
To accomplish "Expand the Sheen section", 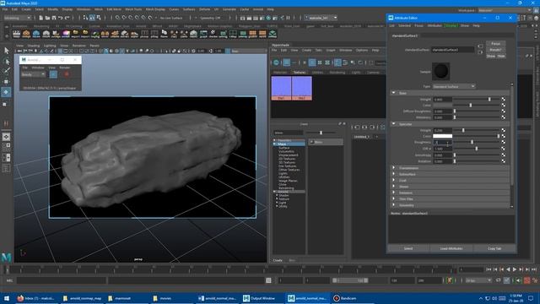I will coord(394,187).
